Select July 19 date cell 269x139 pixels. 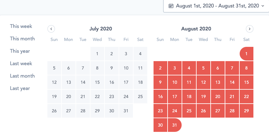(54, 96)
